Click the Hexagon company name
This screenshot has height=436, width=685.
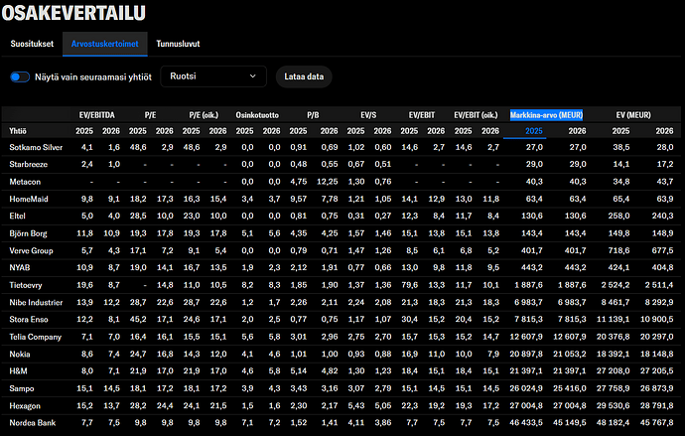(x=26, y=404)
